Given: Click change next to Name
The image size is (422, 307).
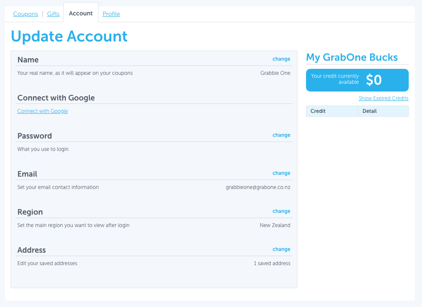Looking at the screenshot, I should click(281, 59).
